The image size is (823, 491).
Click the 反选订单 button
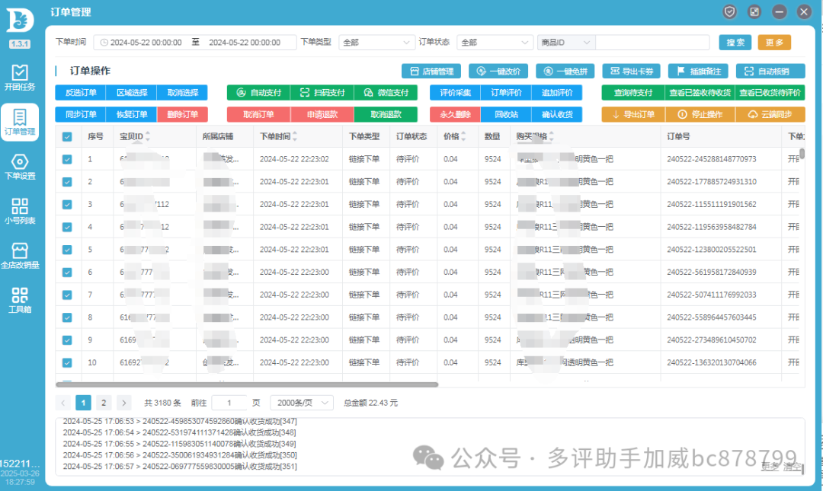tap(80, 92)
